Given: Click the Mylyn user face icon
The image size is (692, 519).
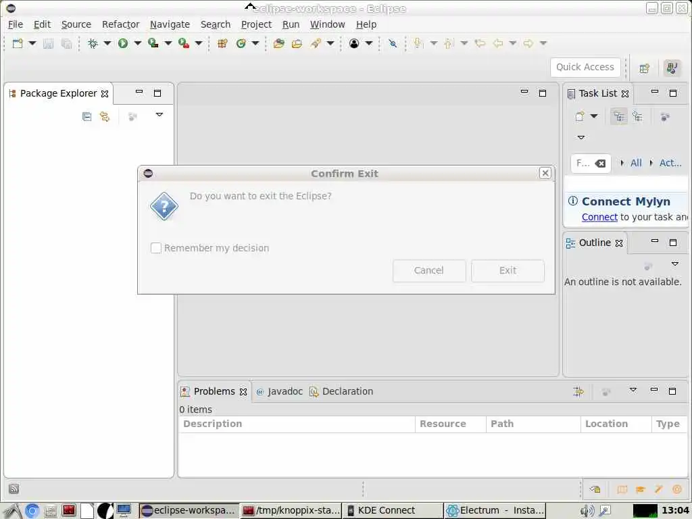Looking at the screenshot, I should (354, 43).
